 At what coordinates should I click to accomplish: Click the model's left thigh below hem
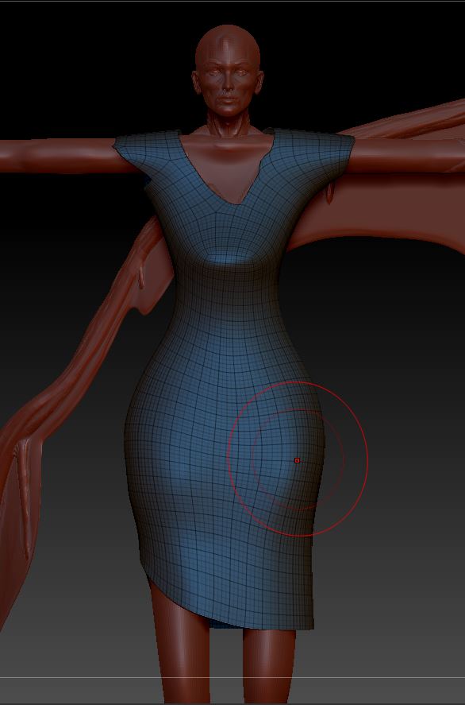(x=177, y=648)
